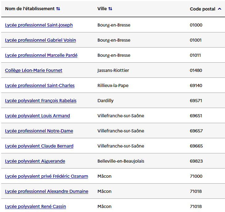225x212 pixels.
Task: View Lycée polyvalent Aiguerande details
Action: (35, 161)
